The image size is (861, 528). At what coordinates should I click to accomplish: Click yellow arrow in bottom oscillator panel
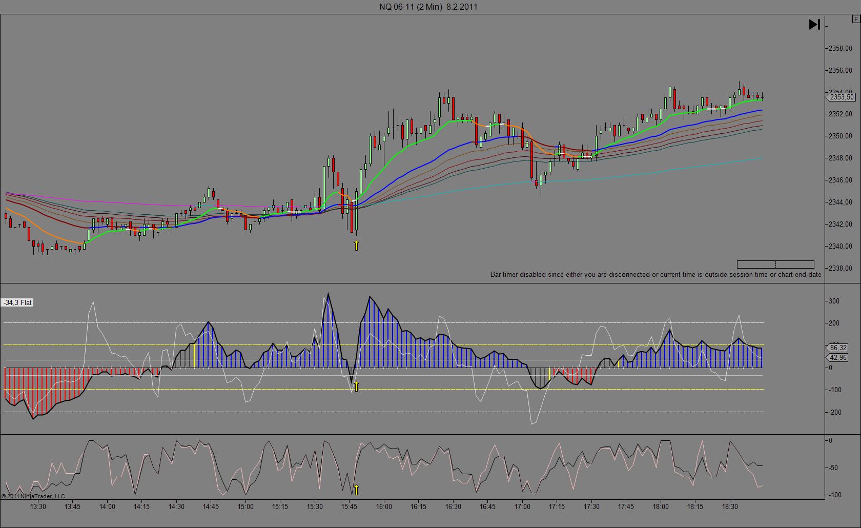pyautogui.click(x=356, y=490)
